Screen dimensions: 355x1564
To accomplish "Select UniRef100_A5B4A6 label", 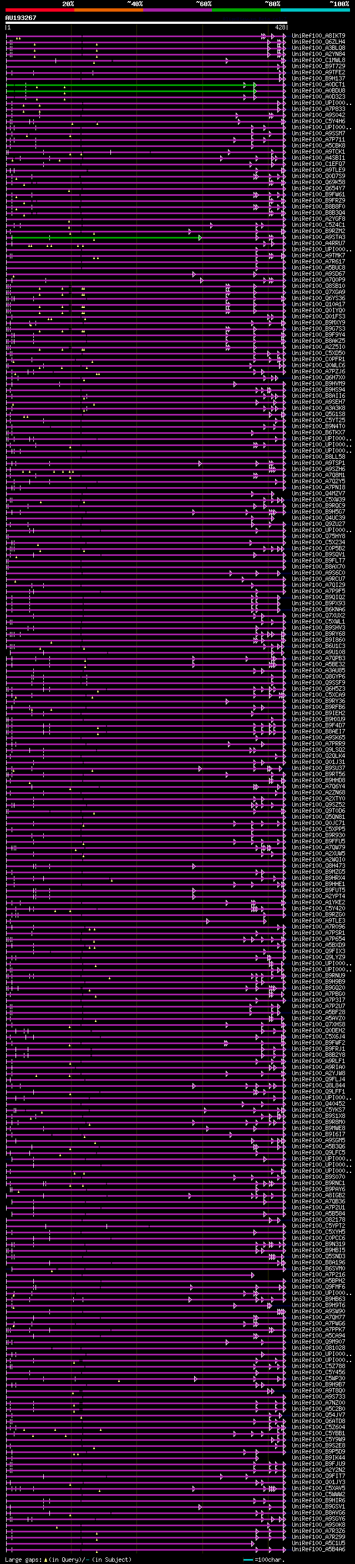I will click(x=318, y=1550).
